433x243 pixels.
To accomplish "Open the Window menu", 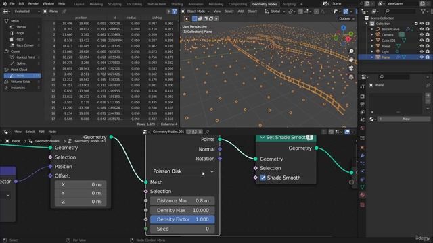I will tap(48, 4).
